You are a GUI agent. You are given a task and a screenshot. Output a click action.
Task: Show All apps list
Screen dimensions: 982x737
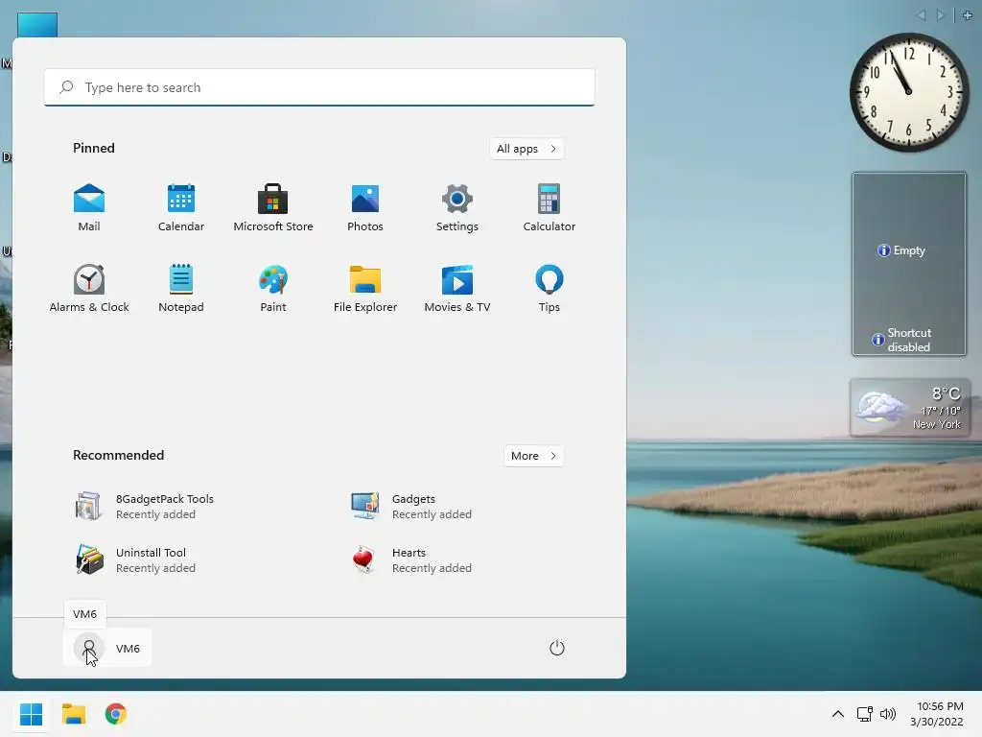[x=526, y=149]
